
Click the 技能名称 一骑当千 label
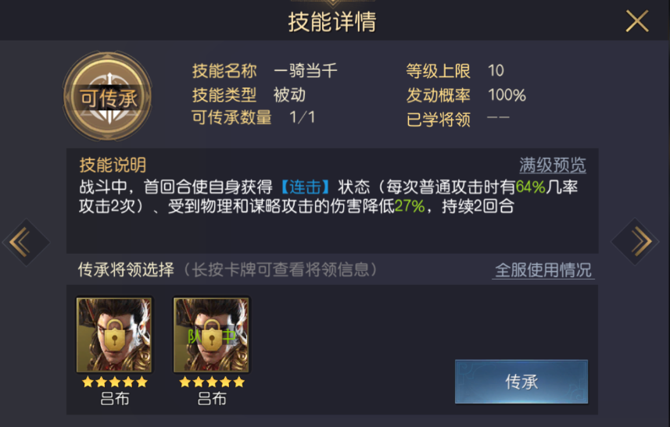264,71
